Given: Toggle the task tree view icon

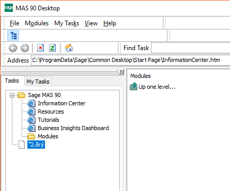Looking at the screenshot, I should pyautogui.click(x=13, y=36).
